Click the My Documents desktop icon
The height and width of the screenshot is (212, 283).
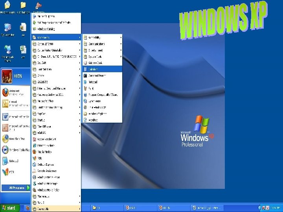[7, 5]
